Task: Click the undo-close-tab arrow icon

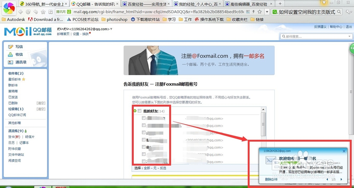Action: [x=36, y=12]
